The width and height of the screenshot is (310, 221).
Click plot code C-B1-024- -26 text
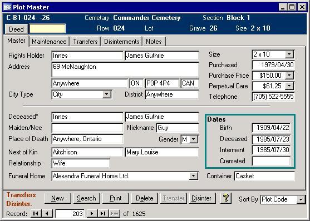tap(28, 18)
